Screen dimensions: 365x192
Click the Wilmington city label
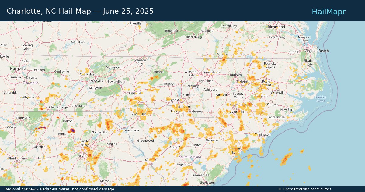pos(262,134)
